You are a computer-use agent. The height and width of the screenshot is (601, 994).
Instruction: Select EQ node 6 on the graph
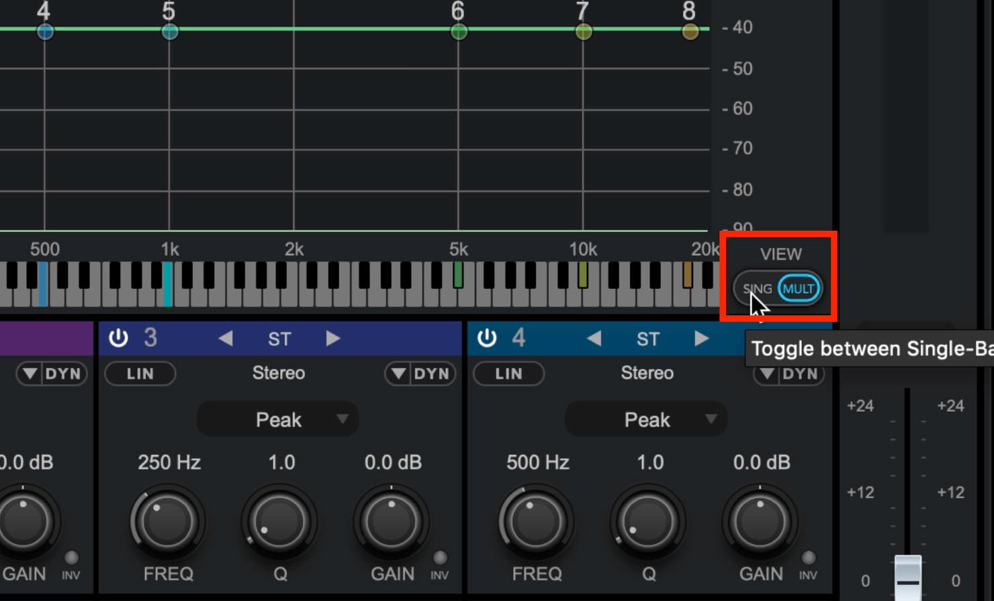(x=459, y=31)
